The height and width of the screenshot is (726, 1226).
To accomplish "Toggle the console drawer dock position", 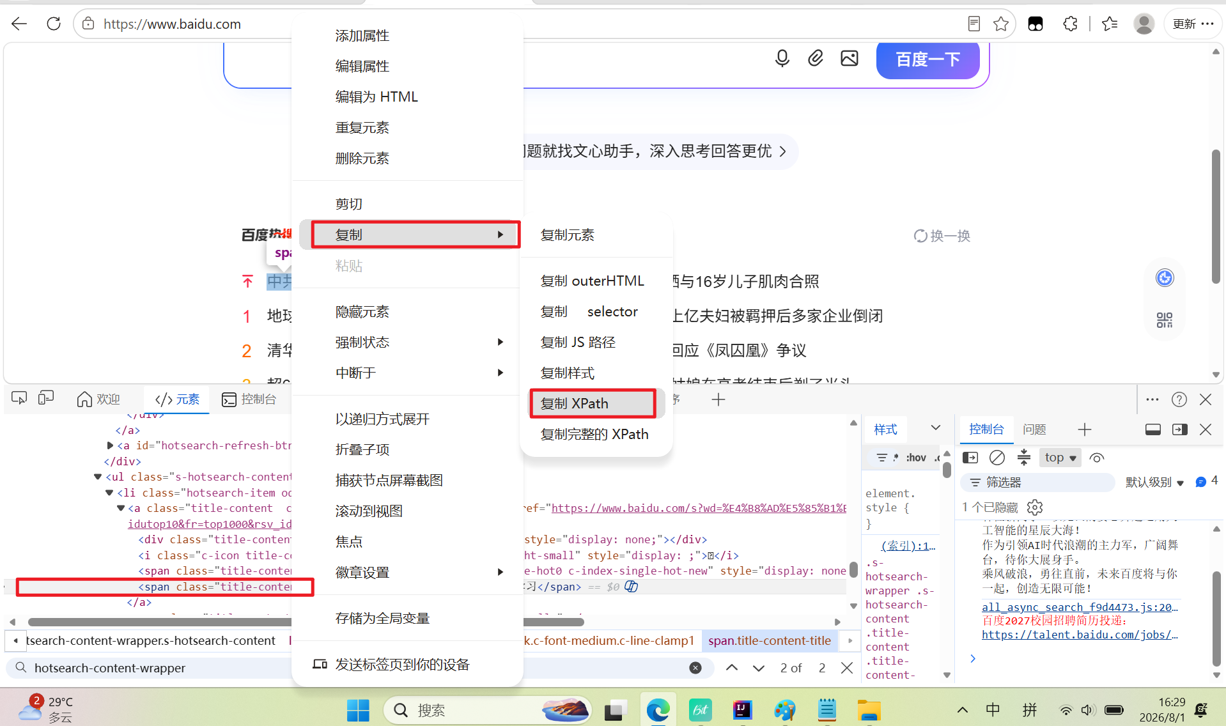I will [x=1153, y=429].
